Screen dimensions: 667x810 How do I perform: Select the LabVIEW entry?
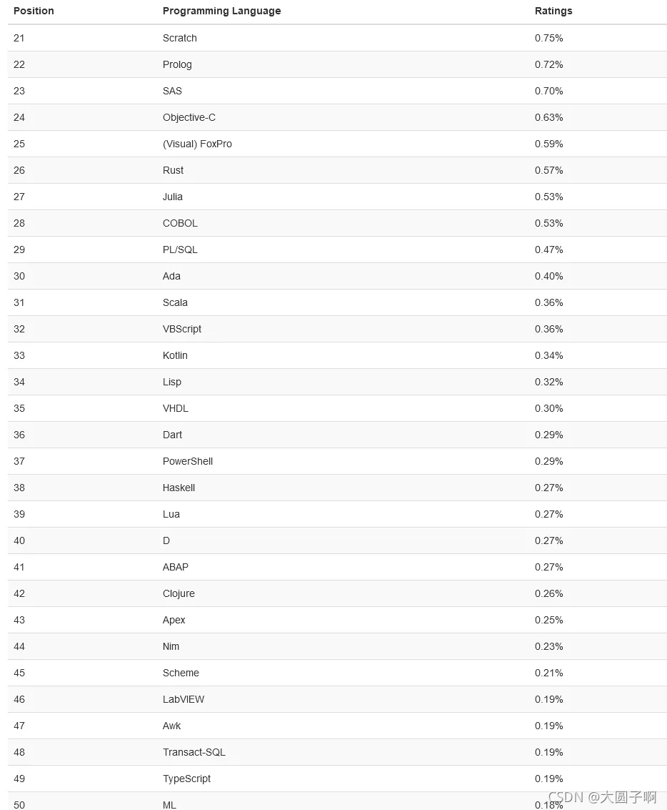coord(183,699)
